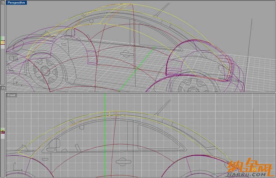Select the door handle curve in Front viewport

[x=124, y=162]
